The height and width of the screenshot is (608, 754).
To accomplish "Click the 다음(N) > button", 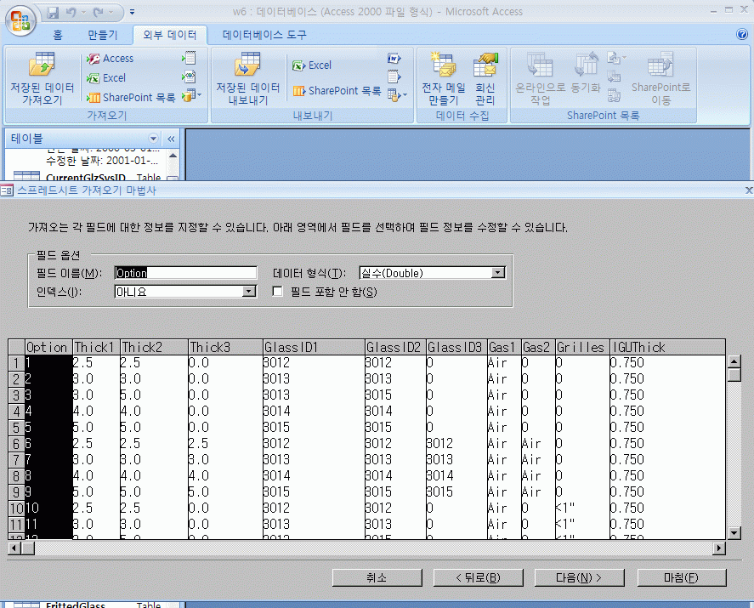I will 578,577.
